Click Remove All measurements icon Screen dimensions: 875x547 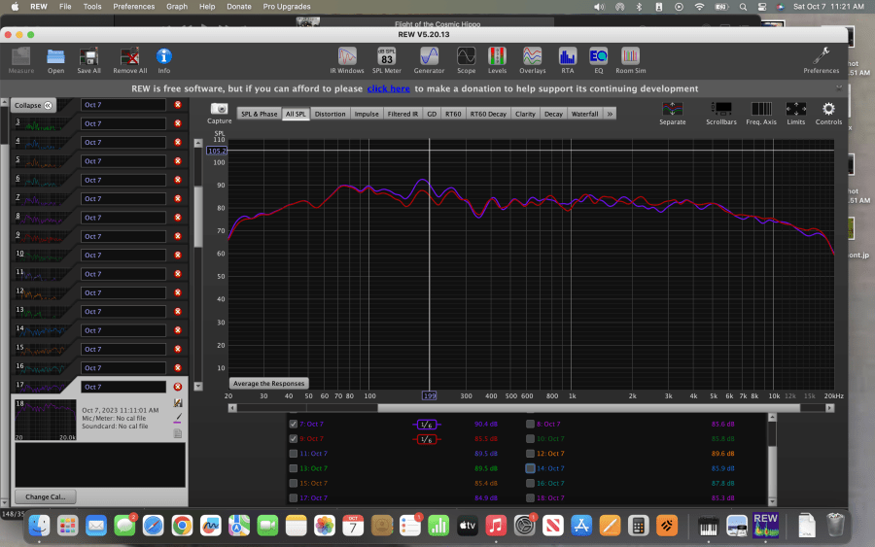(x=130, y=60)
